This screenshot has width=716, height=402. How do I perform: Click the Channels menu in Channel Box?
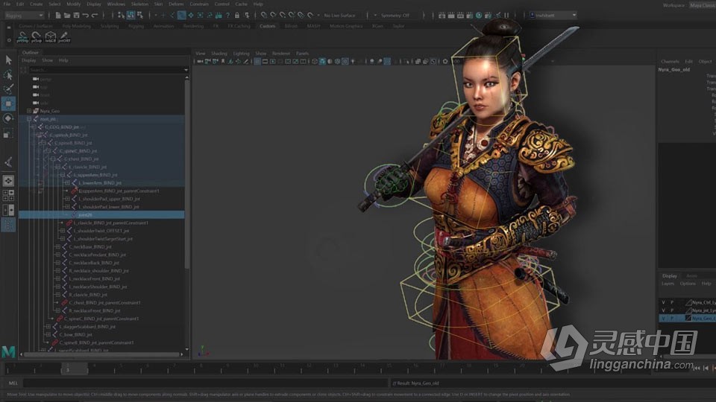point(670,62)
